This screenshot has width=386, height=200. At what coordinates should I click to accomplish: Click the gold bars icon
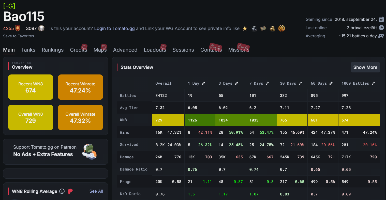(272, 28)
